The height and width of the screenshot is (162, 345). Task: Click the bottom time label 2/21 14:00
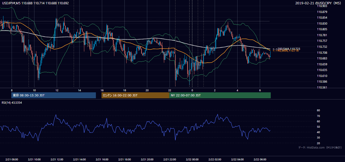(x=79, y=160)
